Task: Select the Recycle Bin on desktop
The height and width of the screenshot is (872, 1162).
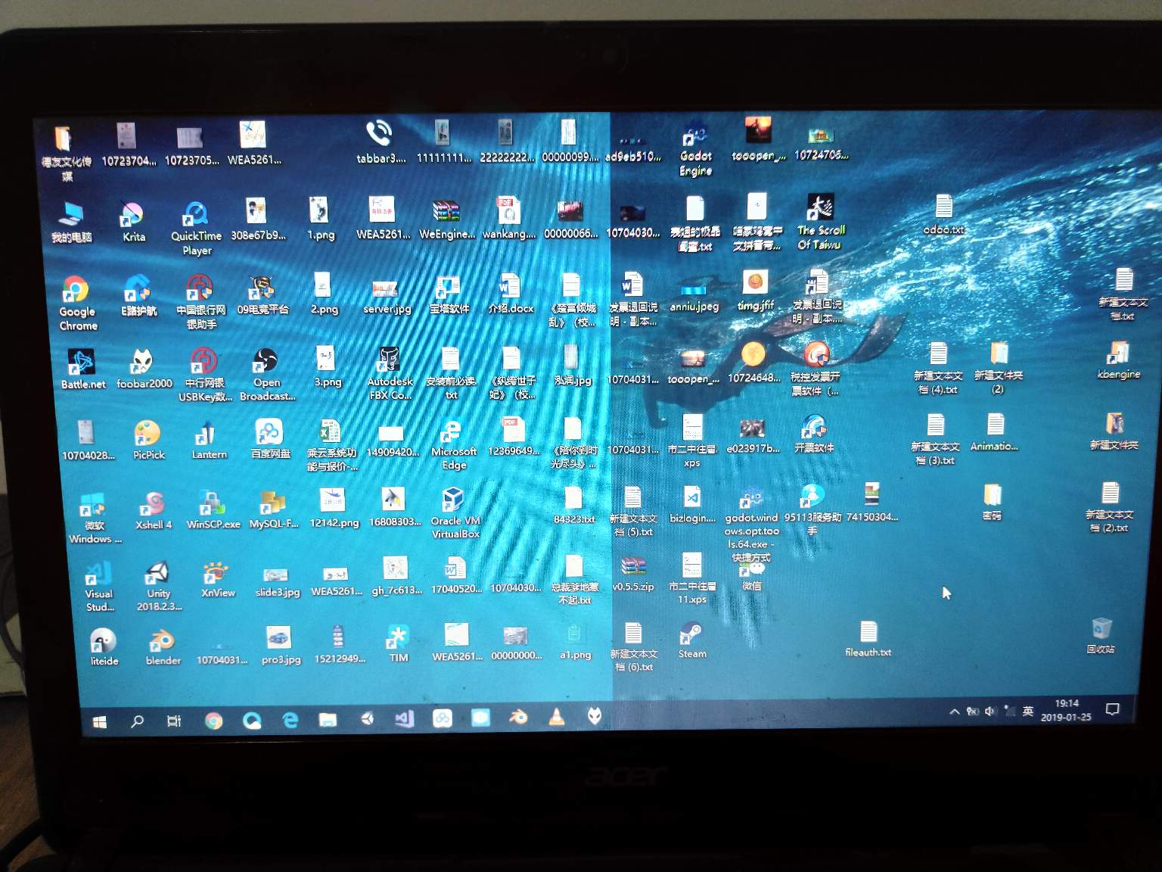Action: tap(1101, 629)
